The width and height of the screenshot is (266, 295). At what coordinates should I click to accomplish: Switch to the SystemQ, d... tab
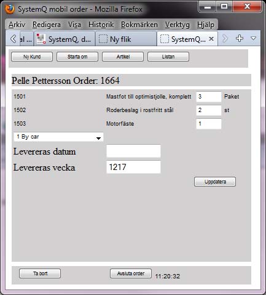pos(65,39)
